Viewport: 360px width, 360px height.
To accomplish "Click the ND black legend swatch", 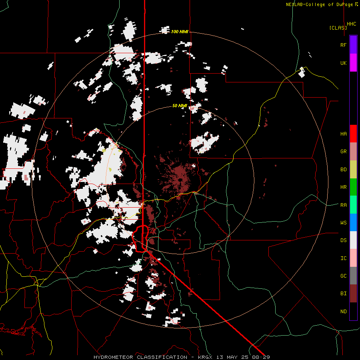I will [x=353, y=311].
